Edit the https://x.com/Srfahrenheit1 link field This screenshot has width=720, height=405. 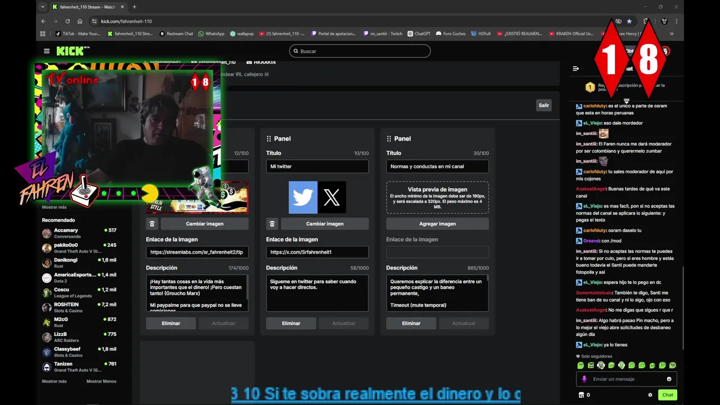pos(317,252)
